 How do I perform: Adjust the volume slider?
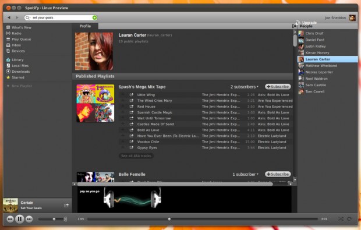coord(51,219)
